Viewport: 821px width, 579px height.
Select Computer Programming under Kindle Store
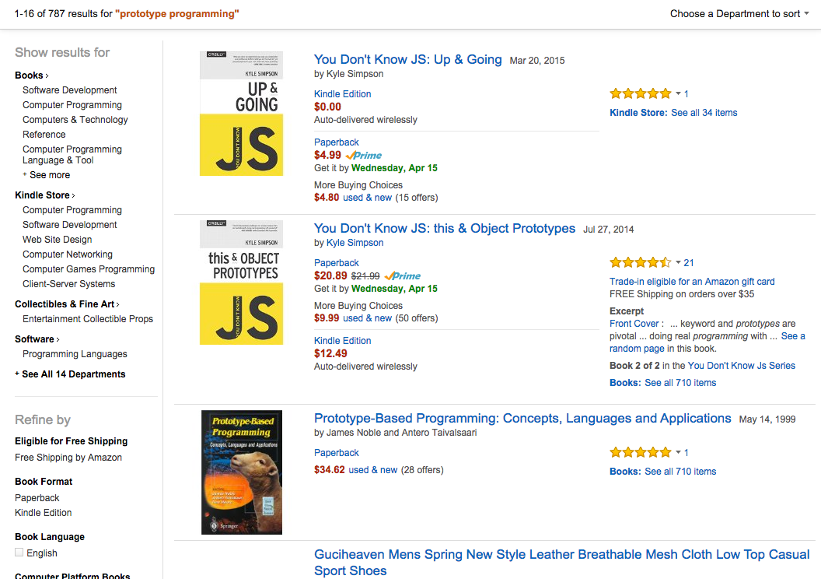[72, 209]
